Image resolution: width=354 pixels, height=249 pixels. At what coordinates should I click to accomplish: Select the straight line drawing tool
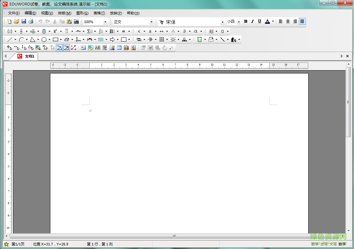pyautogui.click(x=10, y=40)
